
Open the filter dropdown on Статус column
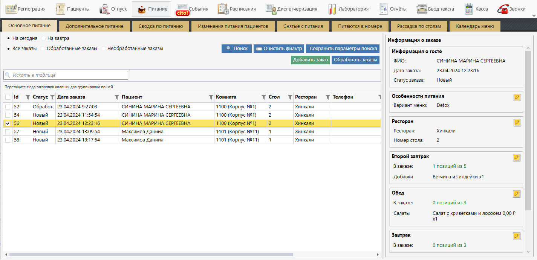pos(52,97)
